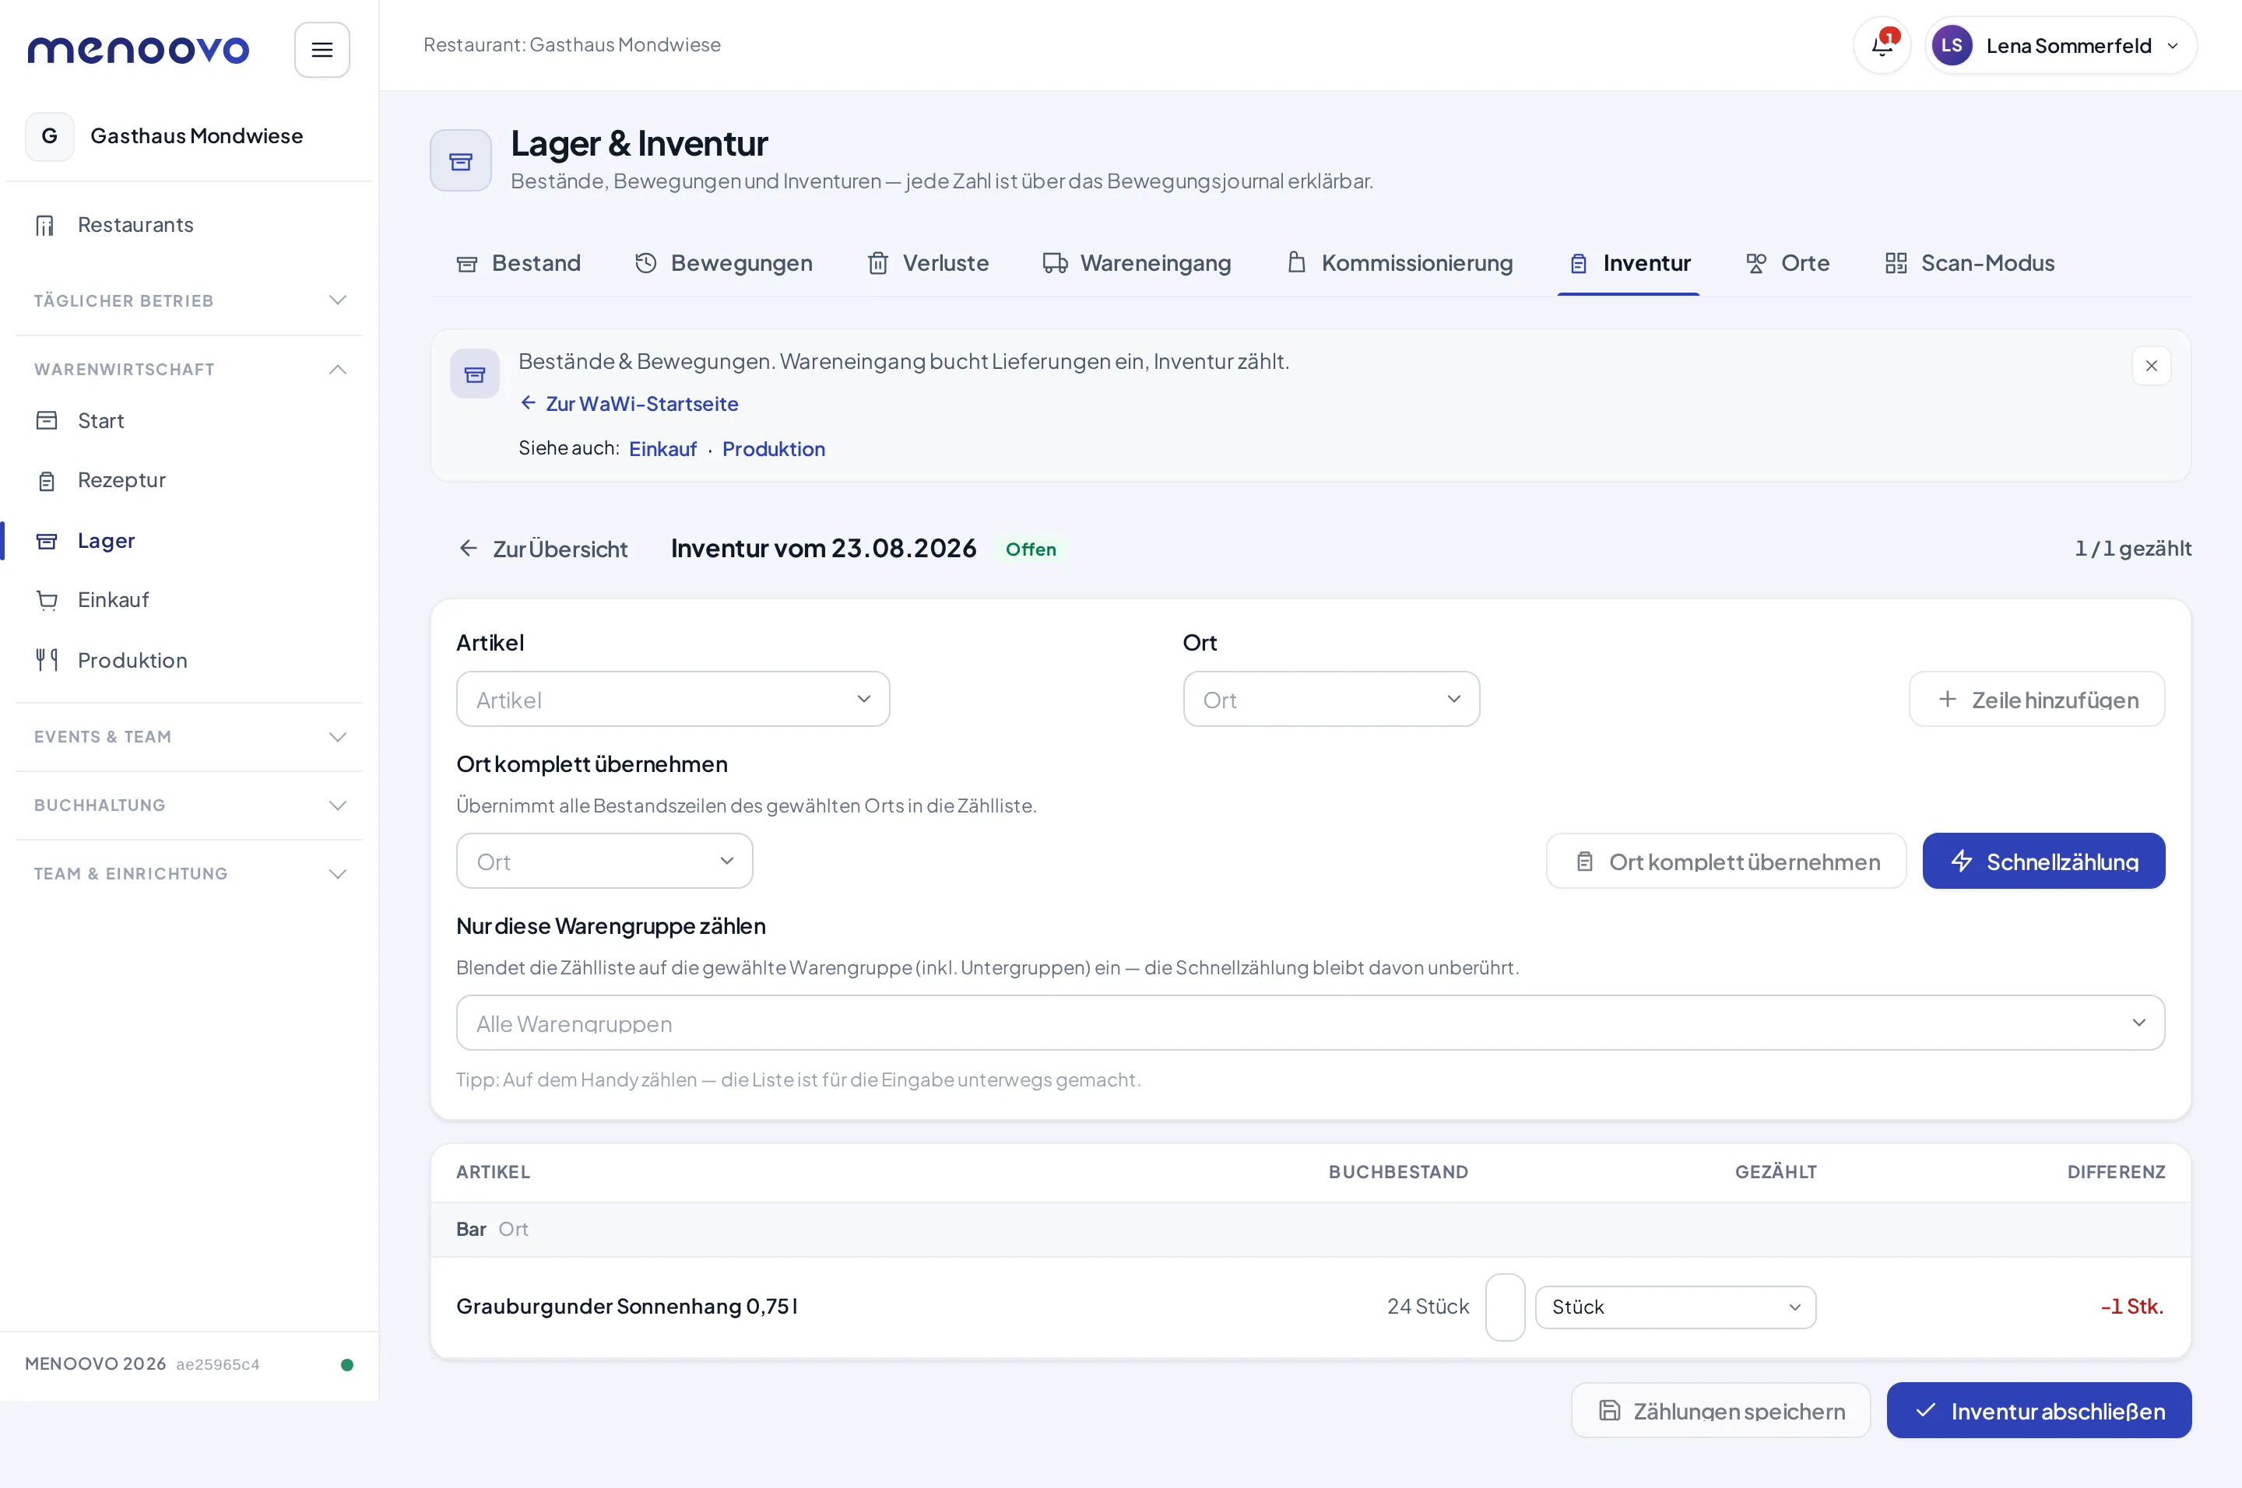The width and height of the screenshot is (2242, 1488).
Task: Click the info banner archive icon
Action: tap(475, 374)
